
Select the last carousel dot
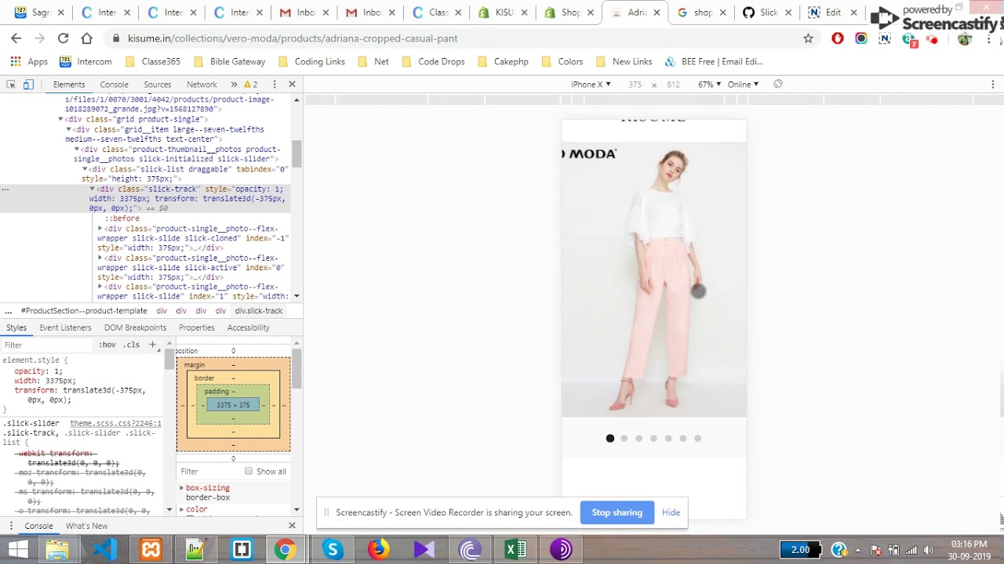point(697,439)
